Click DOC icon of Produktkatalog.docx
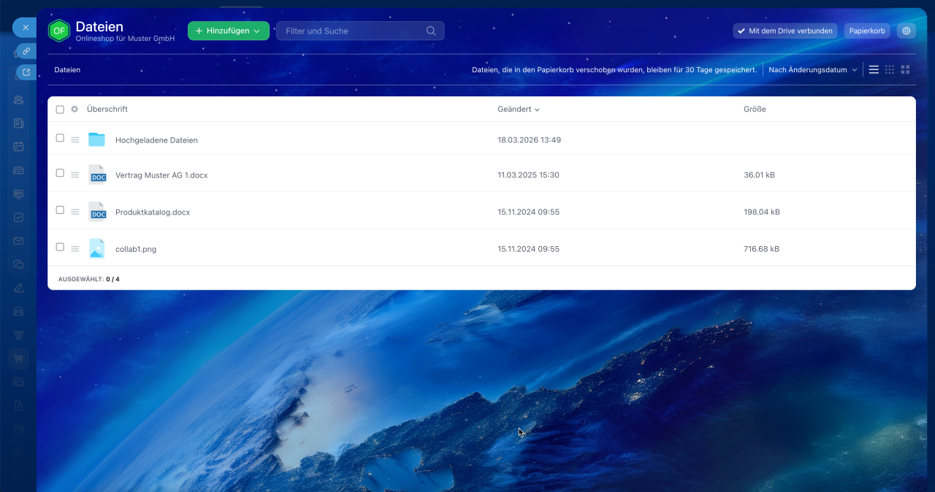The image size is (935, 492). 97,212
